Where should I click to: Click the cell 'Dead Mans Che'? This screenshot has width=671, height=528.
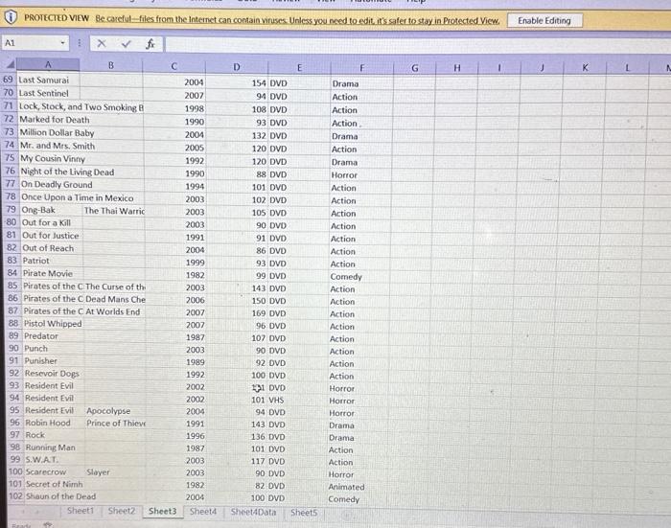pos(115,299)
